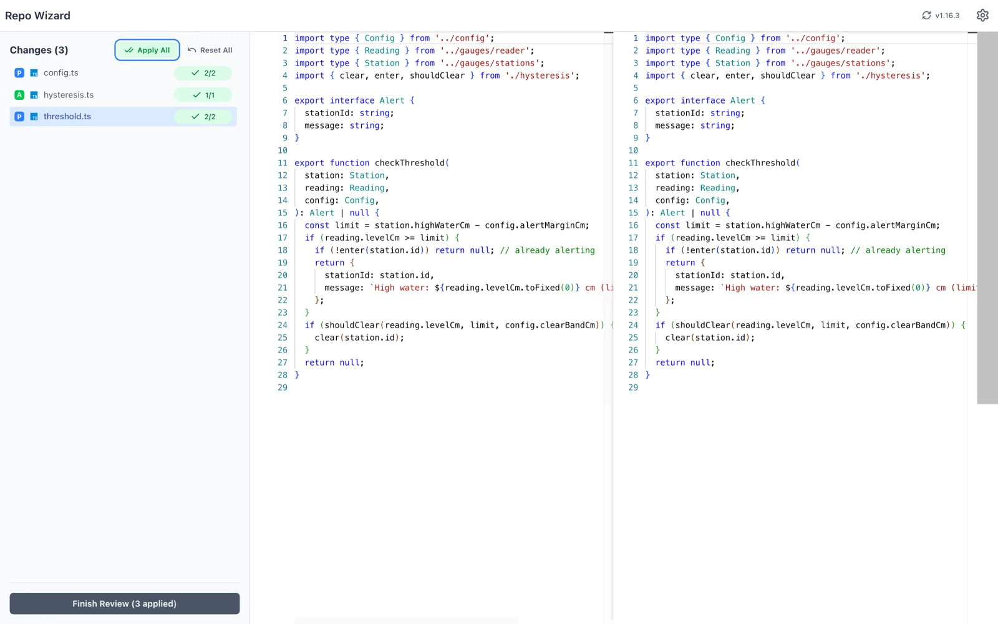Click the Reset All button

tap(210, 50)
